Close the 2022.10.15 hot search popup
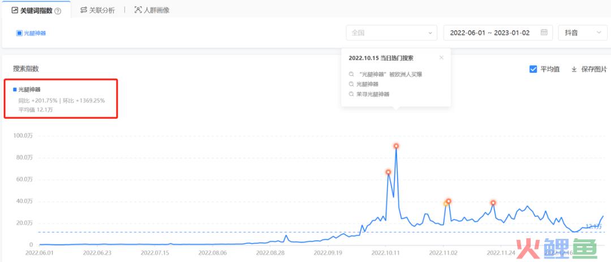611x262 pixels. click(441, 57)
